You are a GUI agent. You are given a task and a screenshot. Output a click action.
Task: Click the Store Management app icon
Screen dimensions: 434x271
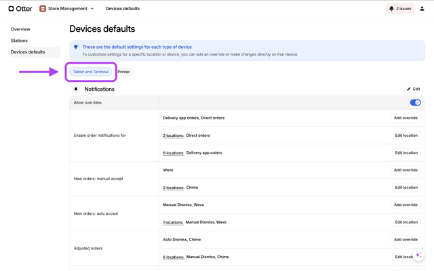[43, 9]
